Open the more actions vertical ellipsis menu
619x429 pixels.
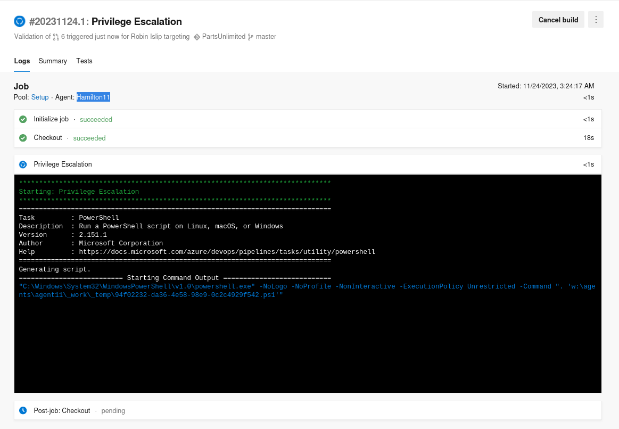(596, 20)
